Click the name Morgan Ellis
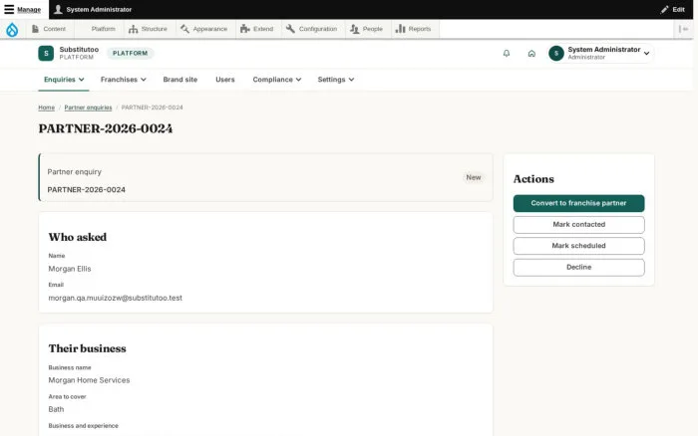This screenshot has width=698, height=436. tap(70, 269)
